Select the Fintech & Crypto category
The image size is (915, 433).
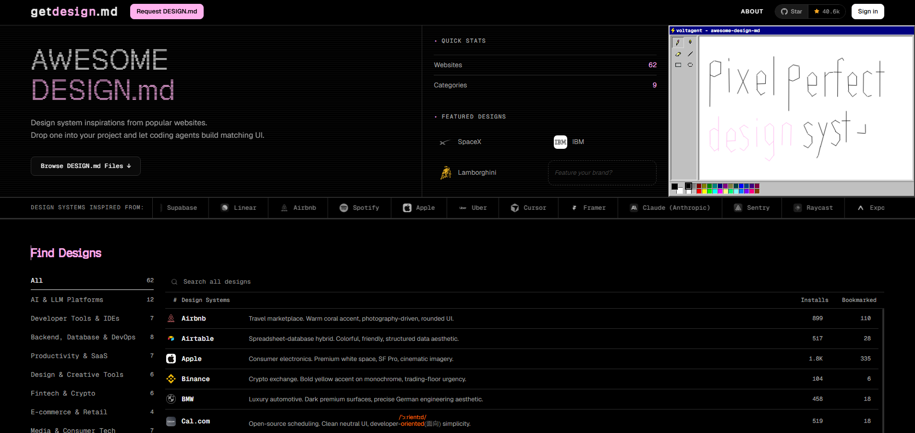point(92,393)
